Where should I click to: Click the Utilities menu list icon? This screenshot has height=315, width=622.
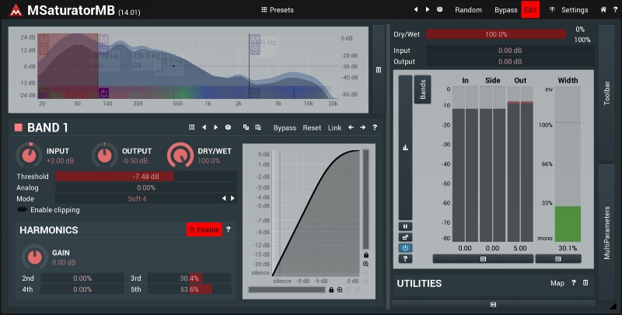click(585, 283)
